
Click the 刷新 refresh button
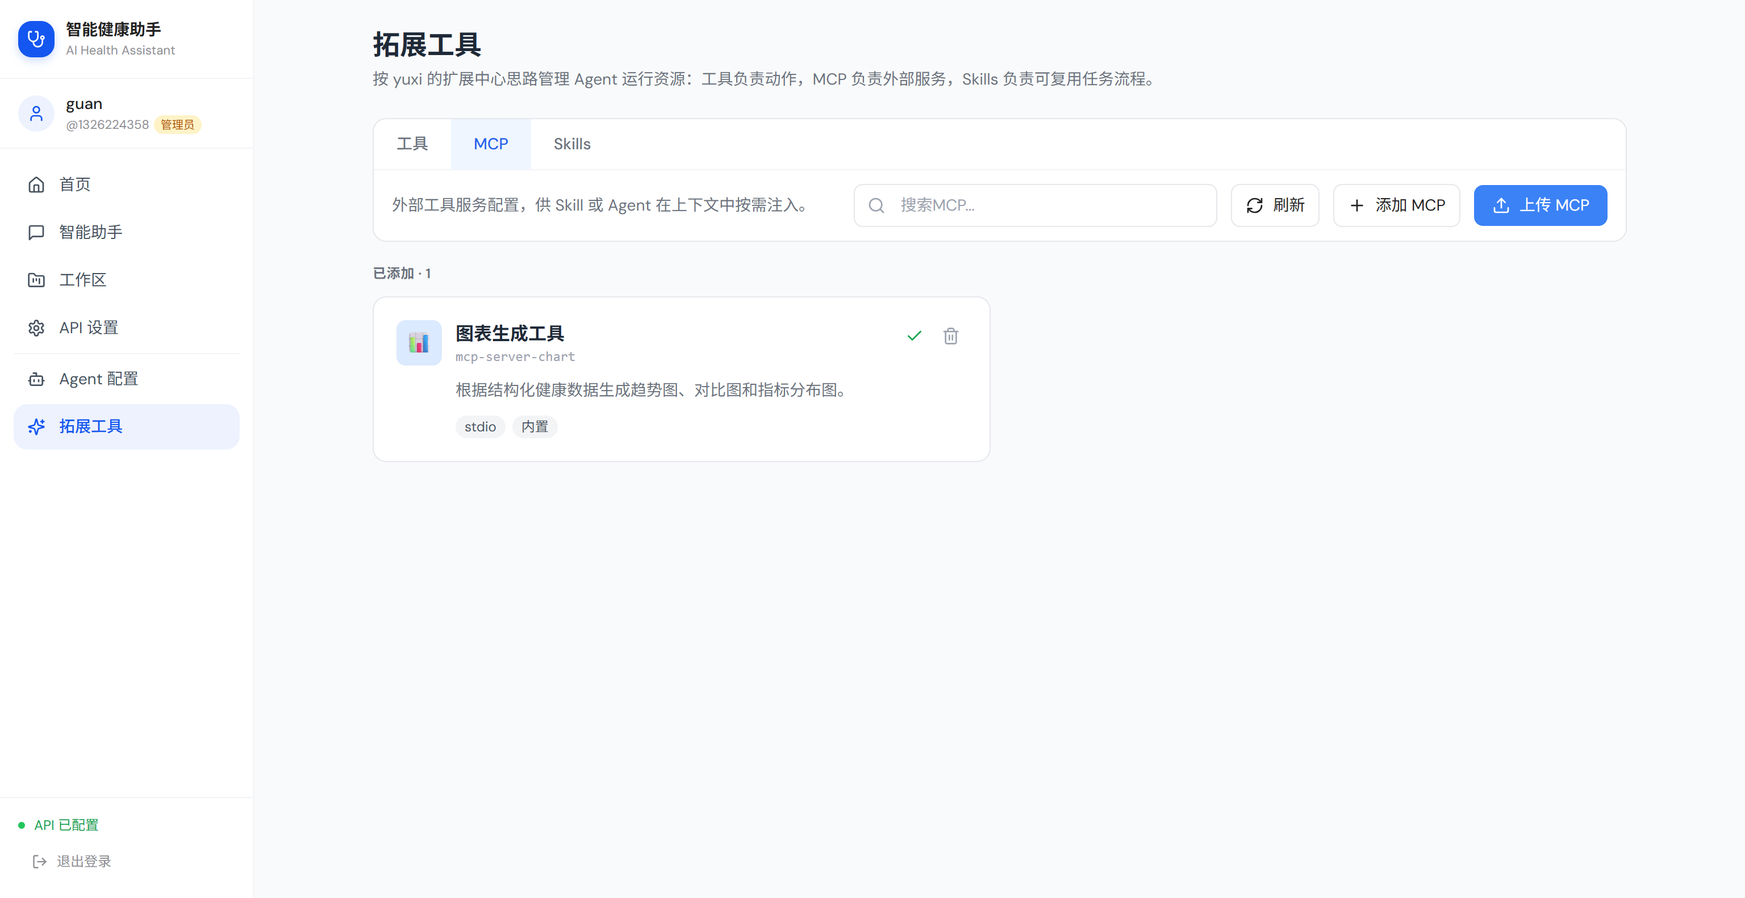[1275, 205]
